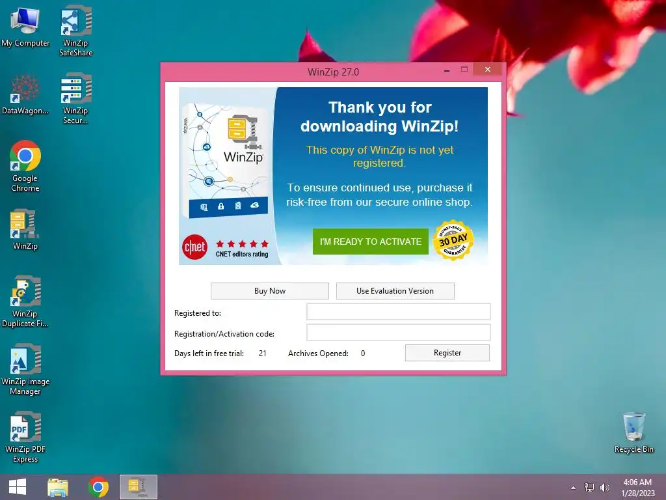Click 'This copy of WinZip is not yet registered' text

tap(380, 156)
